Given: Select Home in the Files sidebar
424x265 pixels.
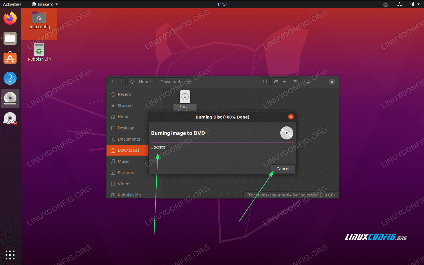Looking at the screenshot, I should (x=128, y=117).
